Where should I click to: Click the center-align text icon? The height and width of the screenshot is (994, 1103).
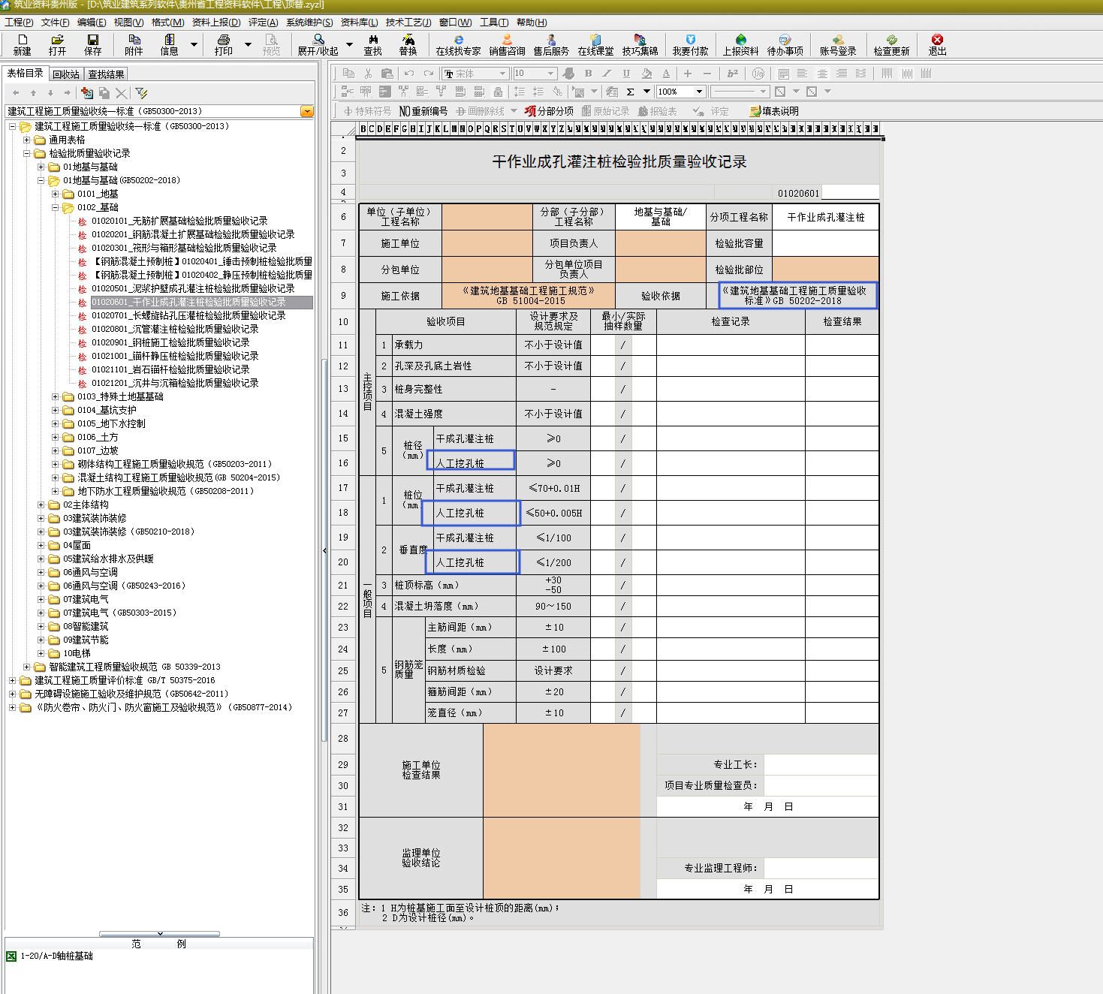coord(822,74)
